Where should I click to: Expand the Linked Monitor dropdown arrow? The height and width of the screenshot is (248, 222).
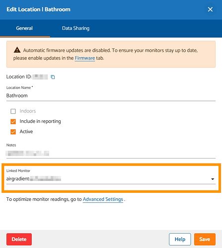coord(213,179)
